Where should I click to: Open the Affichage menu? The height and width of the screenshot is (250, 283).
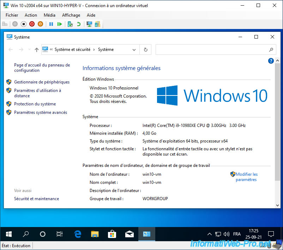pos(71,15)
